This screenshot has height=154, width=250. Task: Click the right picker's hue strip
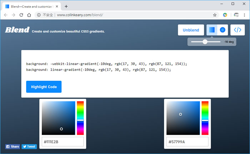click(205, 118)
